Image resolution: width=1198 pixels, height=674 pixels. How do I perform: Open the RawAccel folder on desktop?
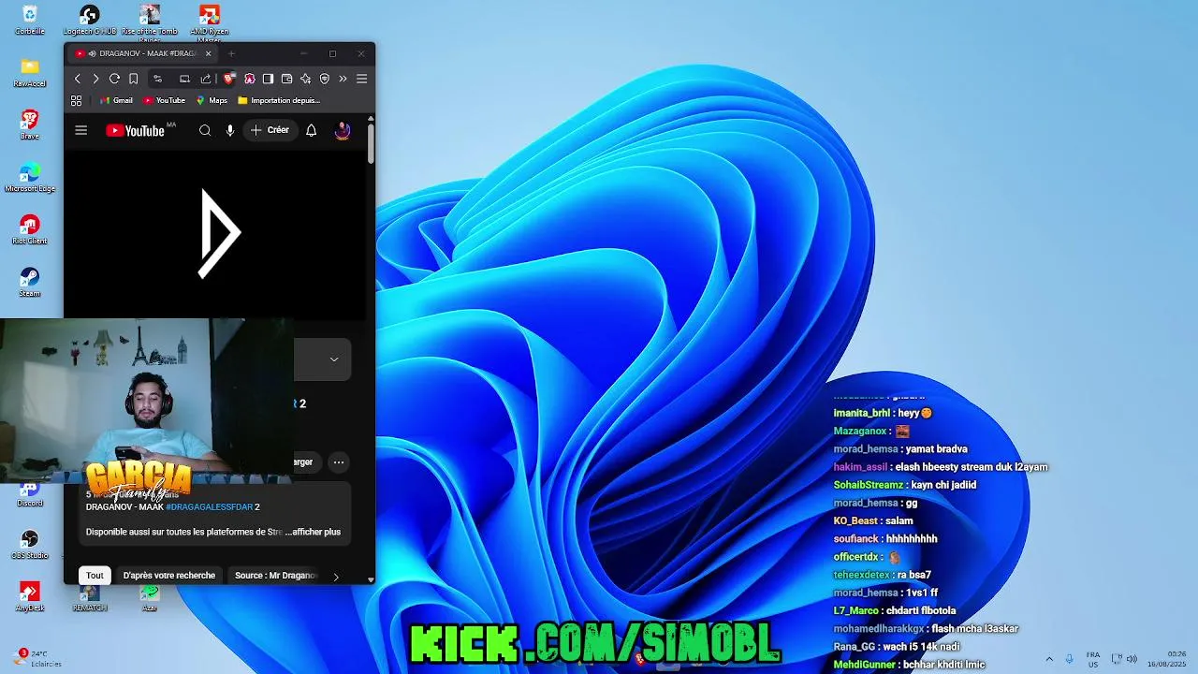click(30, 72)
